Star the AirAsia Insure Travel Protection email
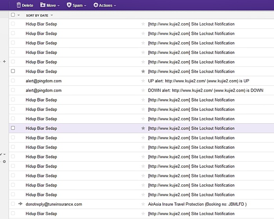Image resolution: width=274 pixels, height=219 pixels. point(143,204)
